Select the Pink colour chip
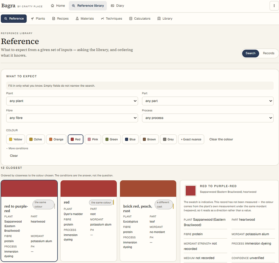This screenshot has width=279, height=263. coord(93,139)
